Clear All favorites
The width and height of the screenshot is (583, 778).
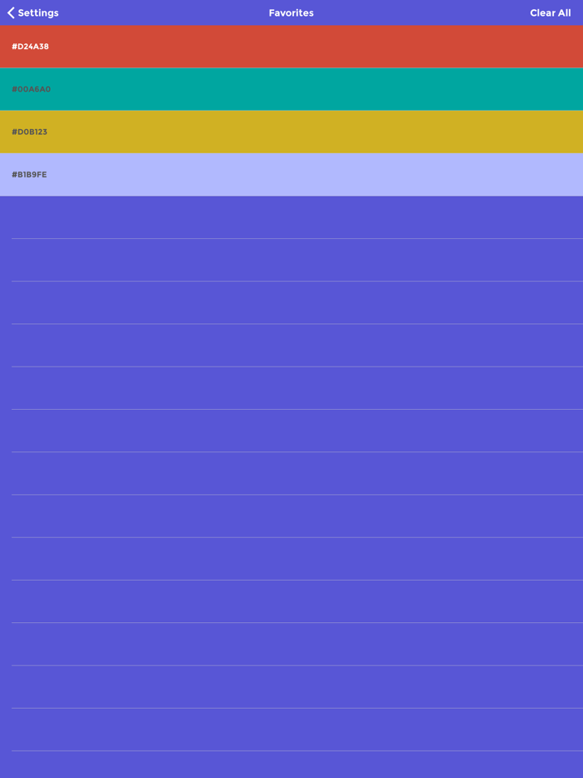click(x=551, y=12)
